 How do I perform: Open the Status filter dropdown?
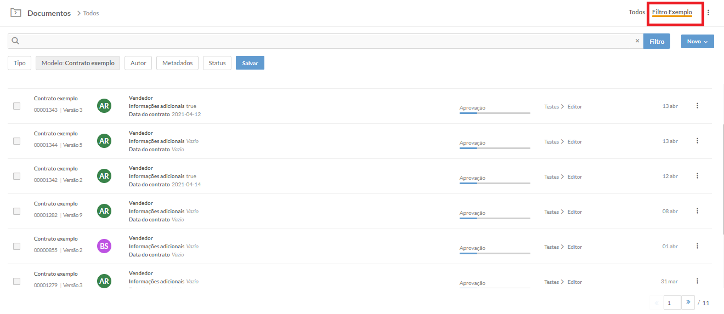click(217, 63)
